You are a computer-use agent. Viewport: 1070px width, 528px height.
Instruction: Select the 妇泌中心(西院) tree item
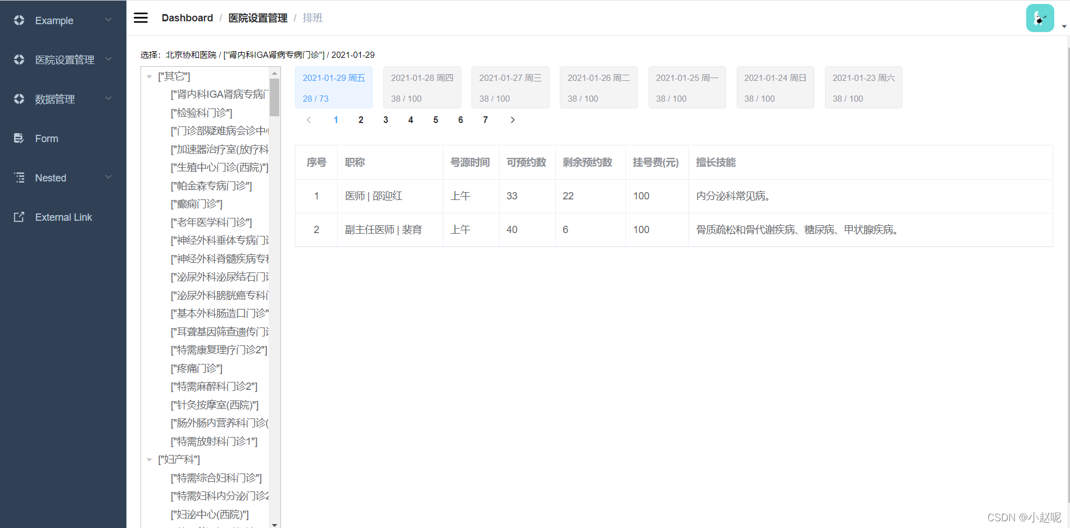click(x=210, y=515)
